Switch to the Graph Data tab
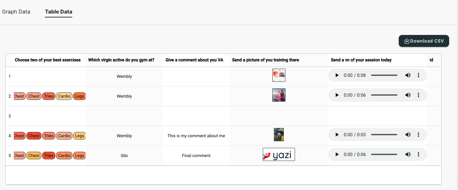Image resolution: width=458 pixels, height=190 pixels. pos(16,12)
